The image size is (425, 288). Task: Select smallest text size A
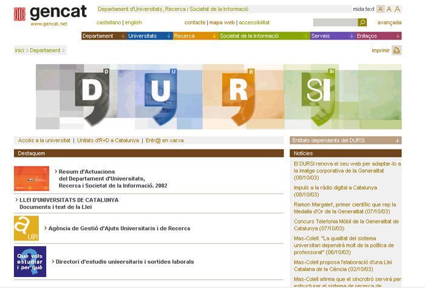pyautogui.click(x=381, y=9)
